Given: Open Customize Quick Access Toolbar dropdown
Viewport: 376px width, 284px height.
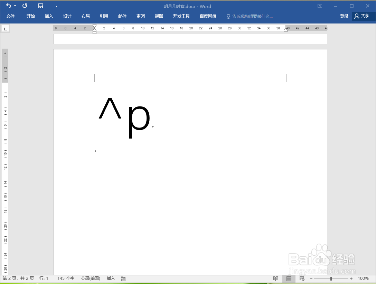Looking at the screenshot, I should click(x=57, y=6).
